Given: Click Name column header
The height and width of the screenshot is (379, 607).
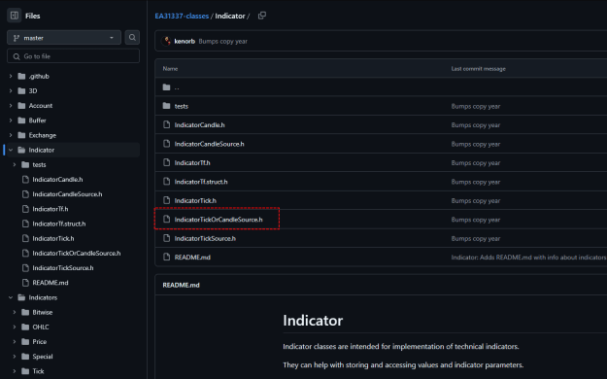Looking at the screenshot, I should (170, 69).
